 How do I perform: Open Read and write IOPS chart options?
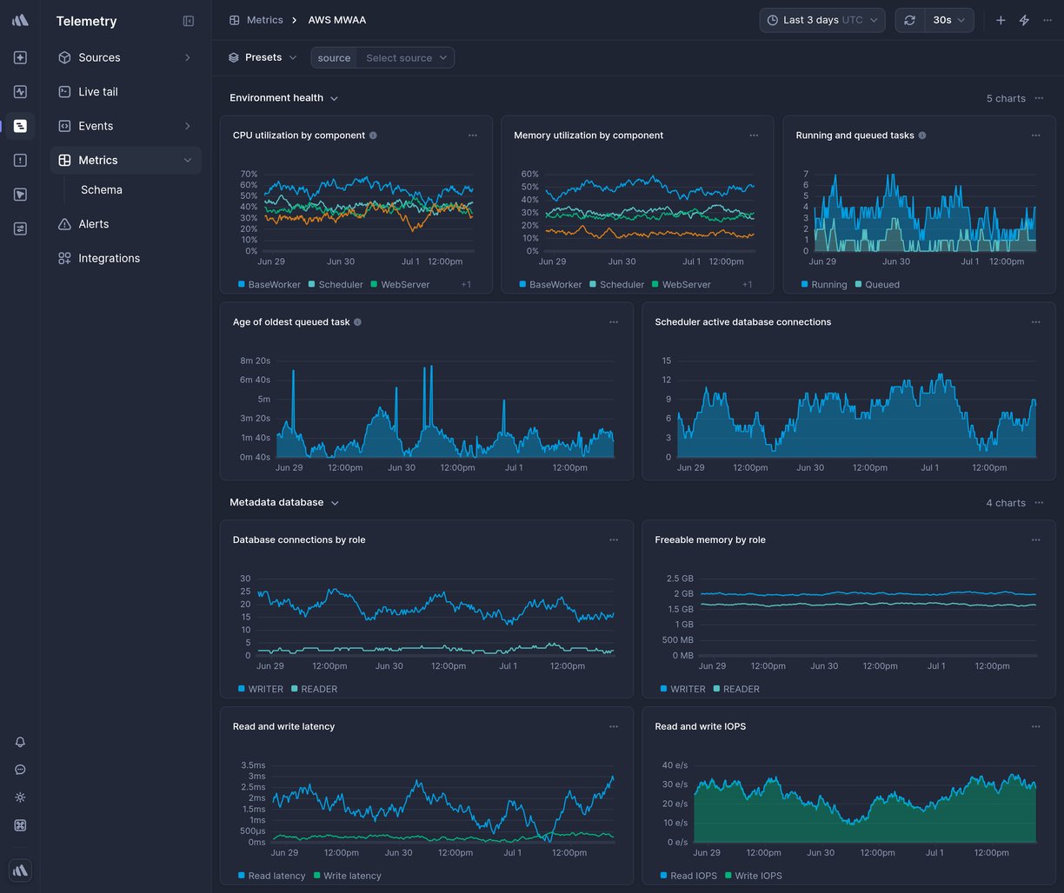pos(1036,726)
